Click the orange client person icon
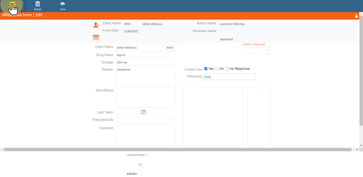Screen dimensions: 363x177 (x=96, y=25)
